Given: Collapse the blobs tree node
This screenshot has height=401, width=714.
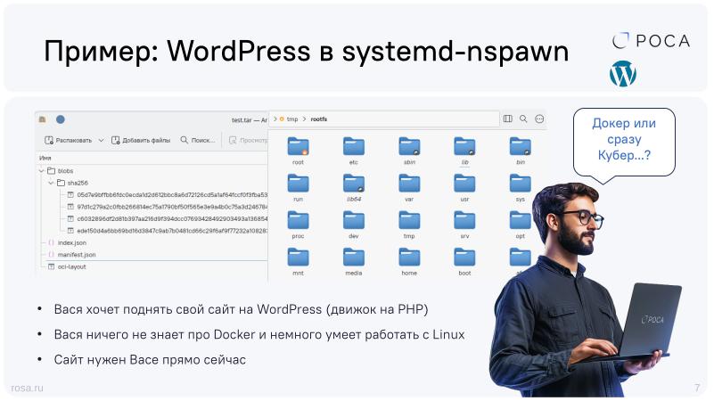Looking at the screenshot, I should [41, 171].
